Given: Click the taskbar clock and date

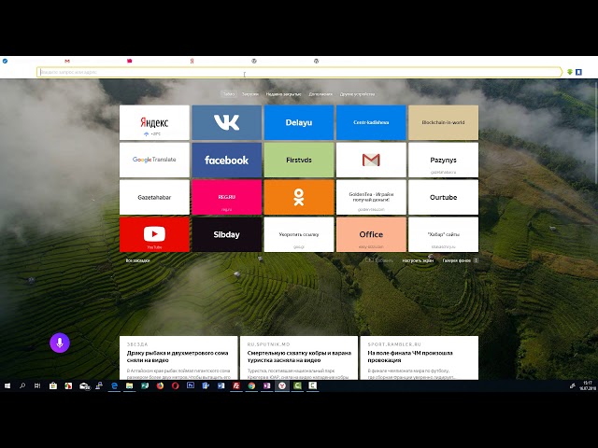Looking at the screenshot, I should tap(588, 385).
